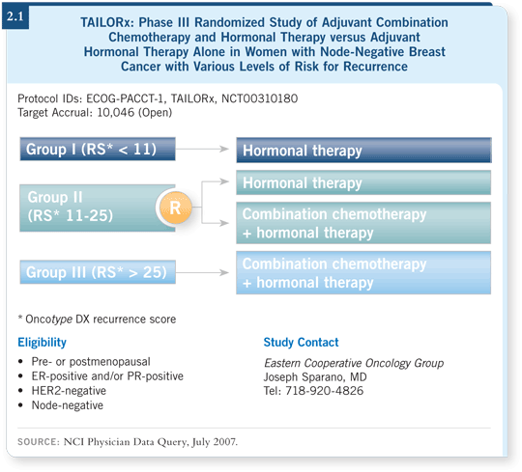
Task: Click the Eligibility heading
Action: pyautogui.click(x=42, y=343)
